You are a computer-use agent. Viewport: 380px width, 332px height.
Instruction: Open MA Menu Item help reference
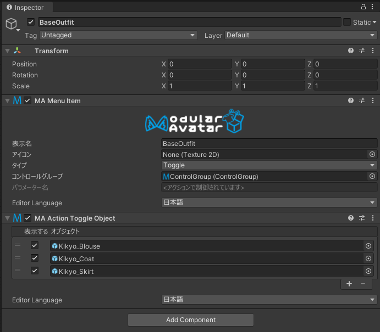(351, 100)
